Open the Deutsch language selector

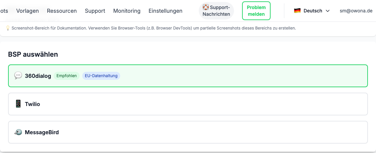pos(312,11)
